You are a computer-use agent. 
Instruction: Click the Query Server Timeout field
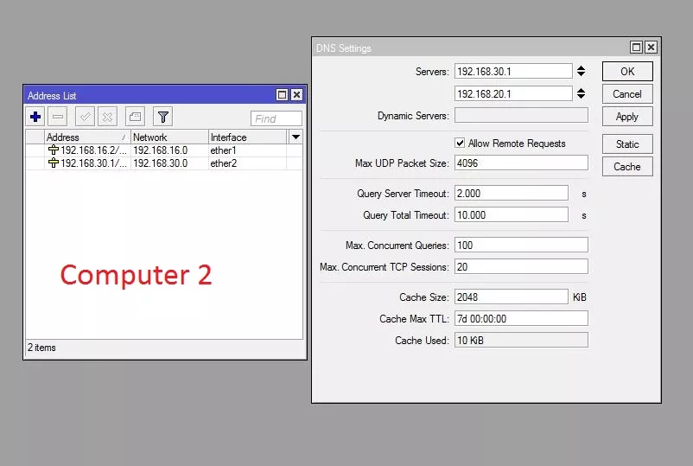click(x=512, y=193)
